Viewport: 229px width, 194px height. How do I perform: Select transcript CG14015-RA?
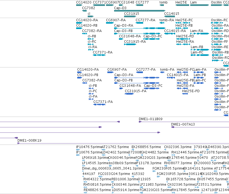point(170,34)
